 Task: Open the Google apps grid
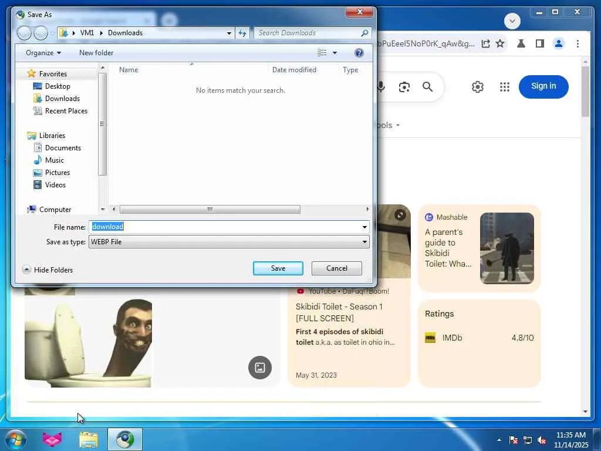coord(504,87)
